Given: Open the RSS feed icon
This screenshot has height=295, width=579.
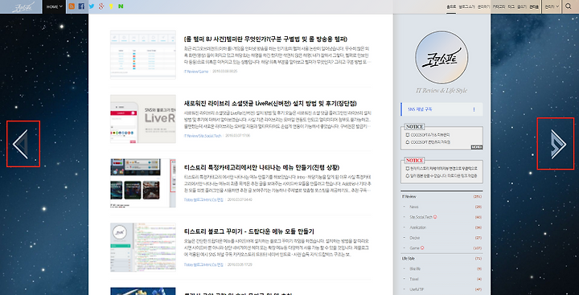Looking at the screenshot, I should coord(72,6).
